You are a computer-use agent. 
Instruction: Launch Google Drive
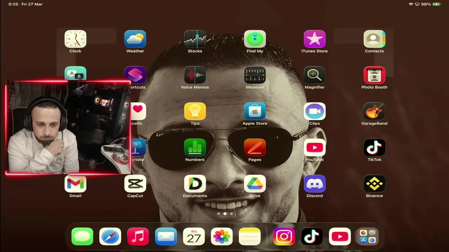pyautogui.click(x=255, y=184)
